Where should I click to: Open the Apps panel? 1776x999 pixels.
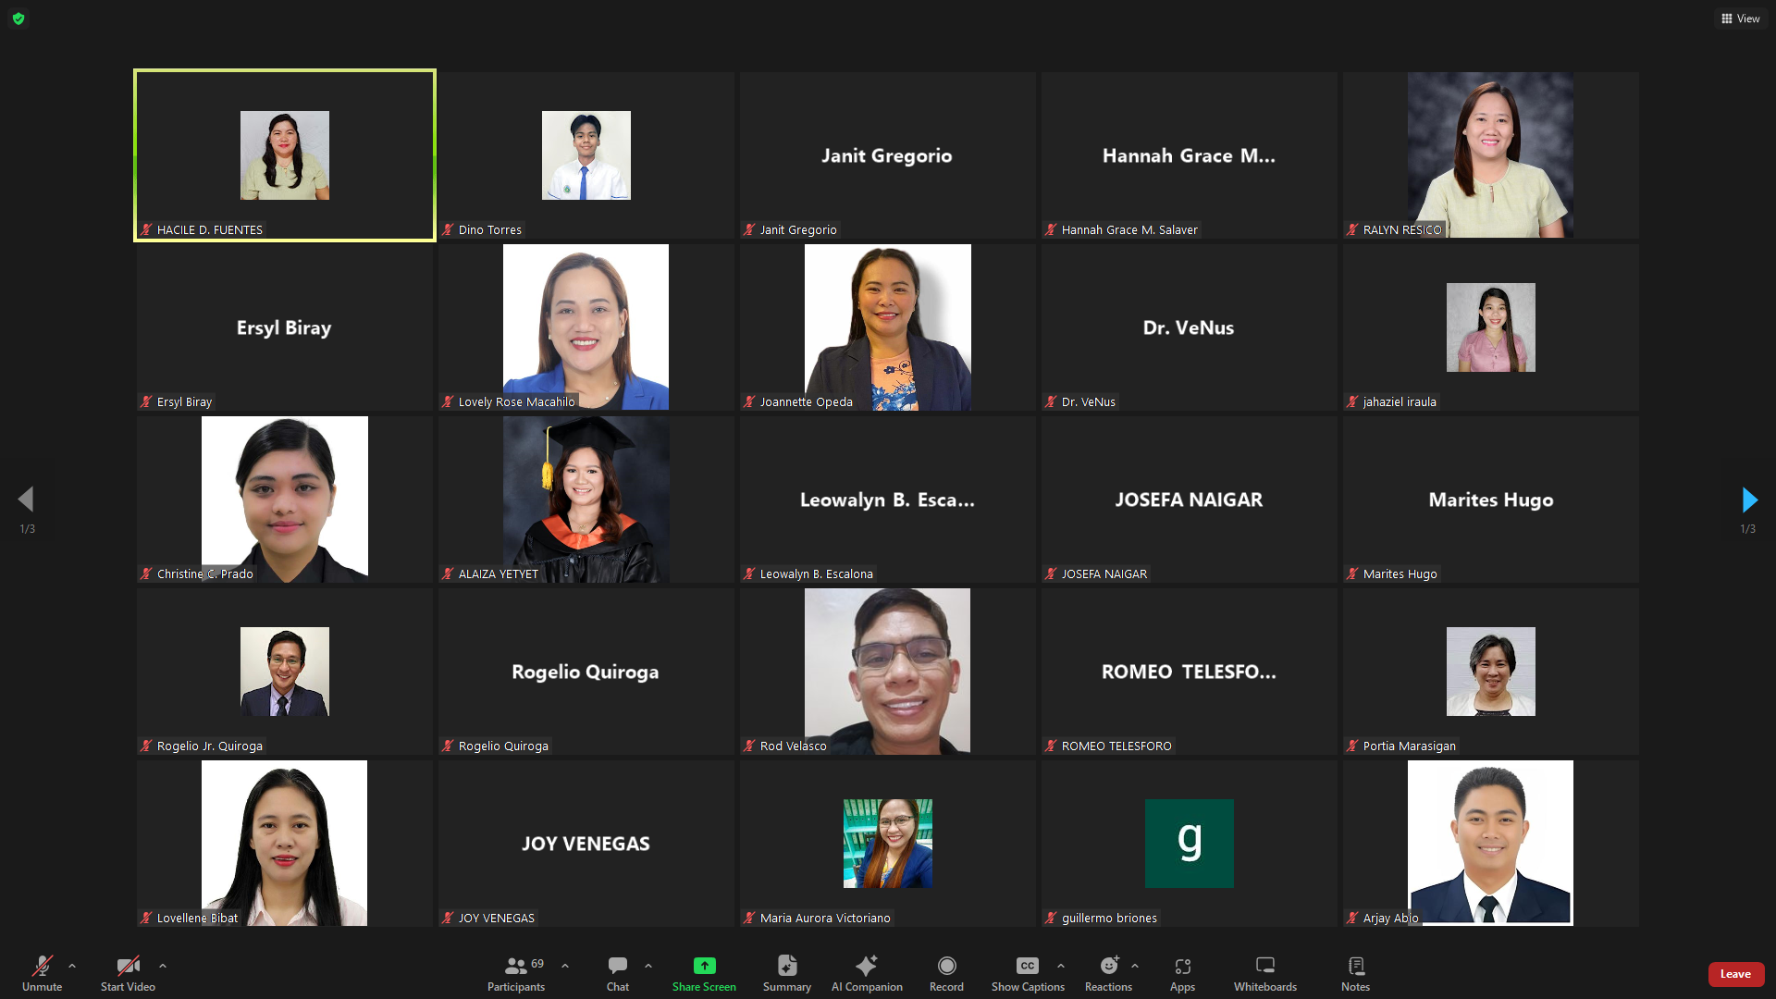pos(1182,973)
